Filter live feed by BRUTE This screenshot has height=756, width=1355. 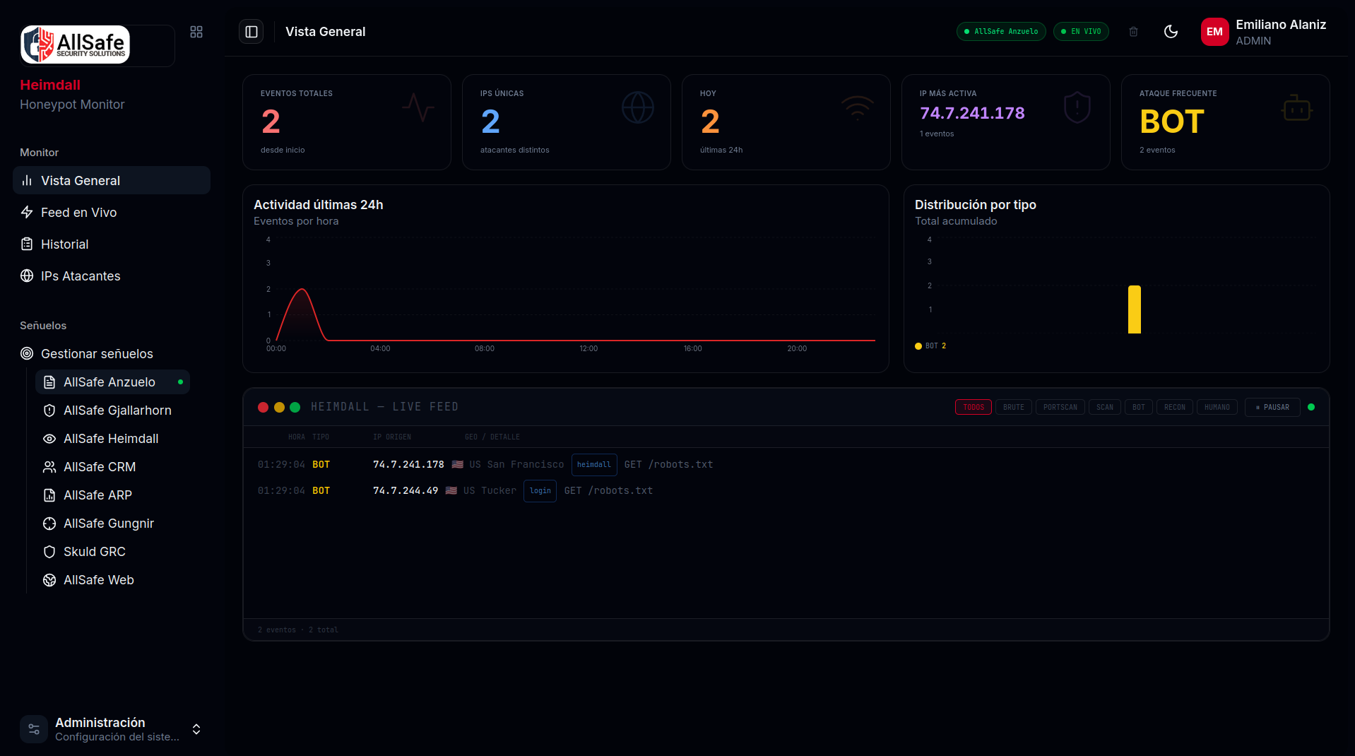pos(1014,407)
